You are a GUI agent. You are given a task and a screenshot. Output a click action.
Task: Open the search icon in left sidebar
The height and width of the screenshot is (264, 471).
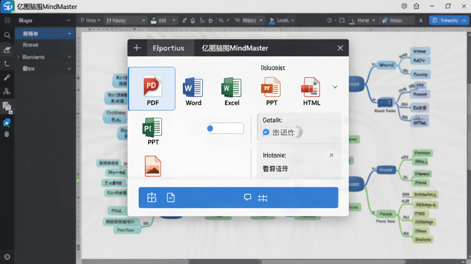coord(7,35)
